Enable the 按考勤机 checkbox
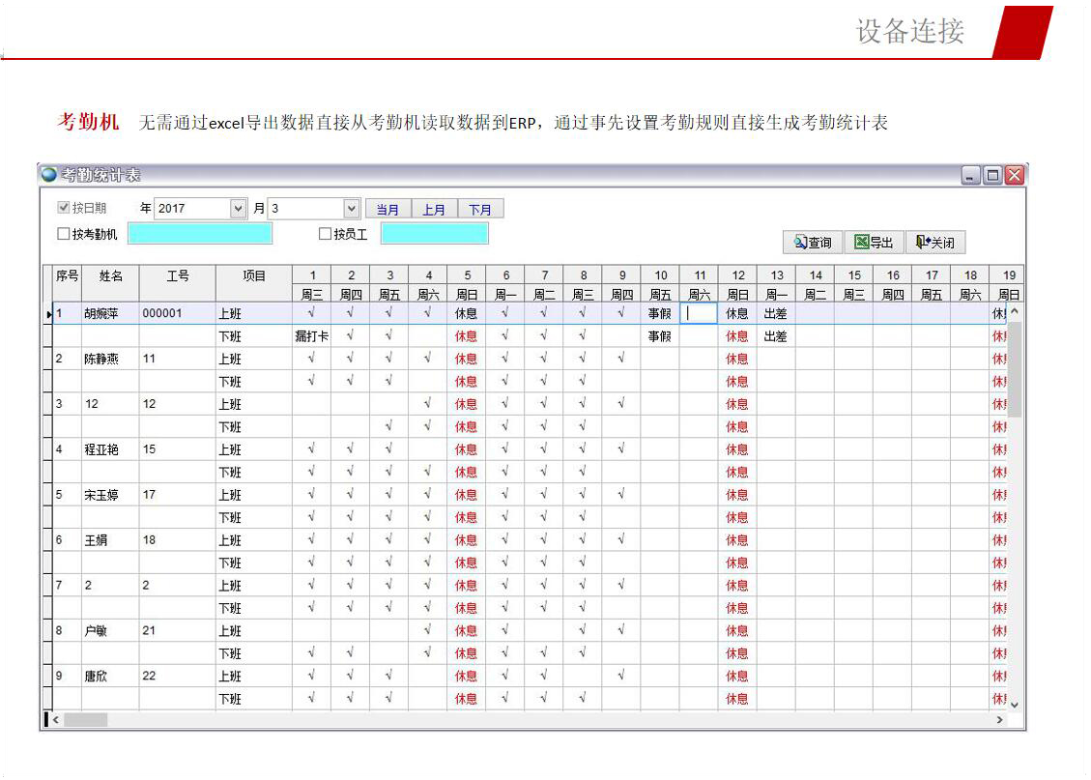Viewport: 1091px width, 780px height. click(64, 234)
